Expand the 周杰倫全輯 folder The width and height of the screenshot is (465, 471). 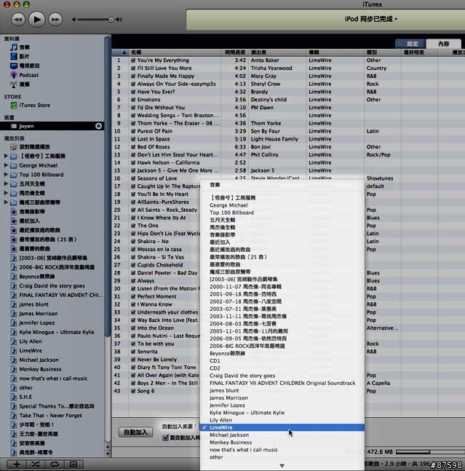(x=5, y=193)
